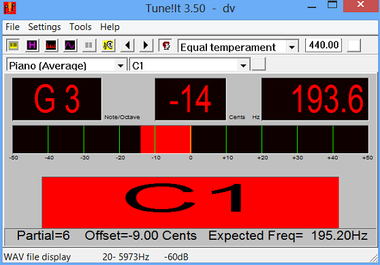Click the magenta H harmonics icon
Viewport: 380px width, 265px height.
click(32, 46)
